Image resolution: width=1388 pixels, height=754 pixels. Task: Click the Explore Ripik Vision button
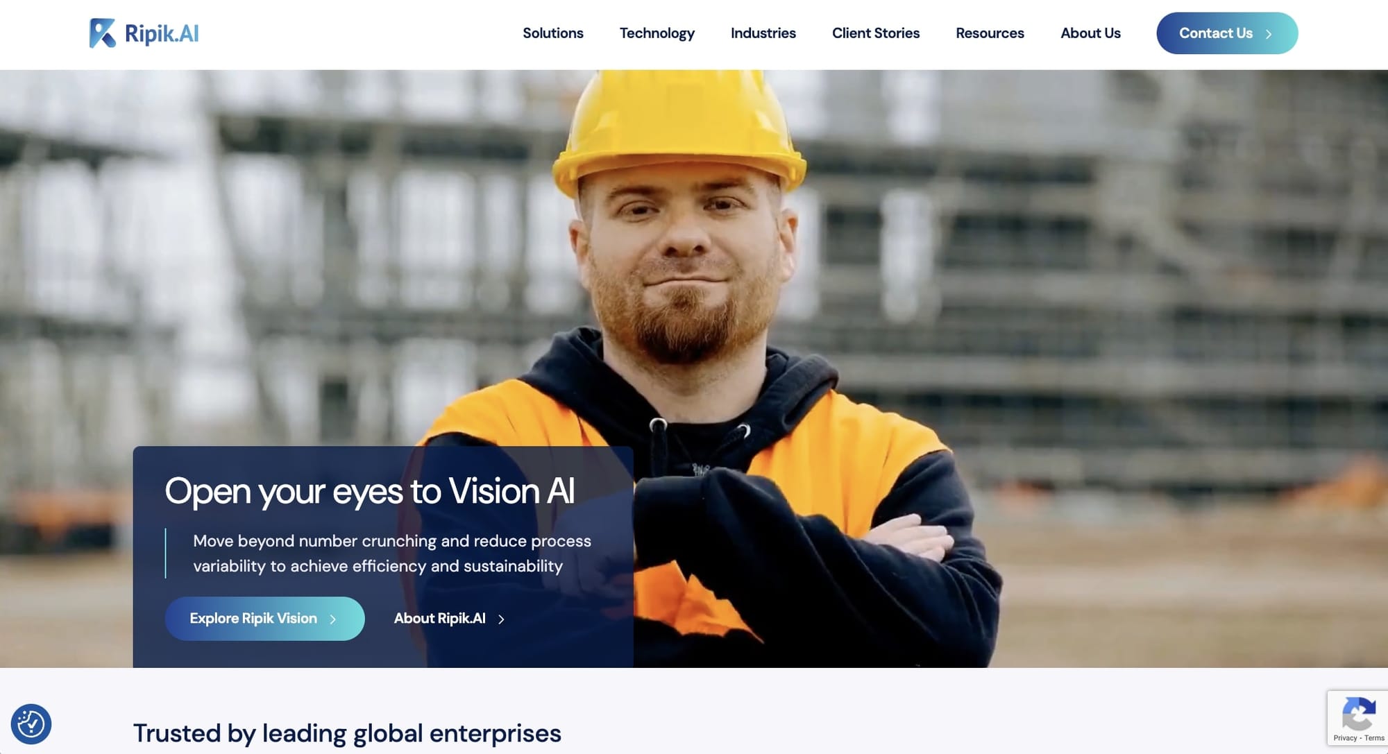[x=264, y=619]
